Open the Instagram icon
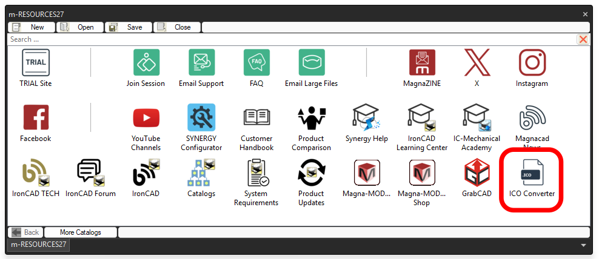 point(532,62)
